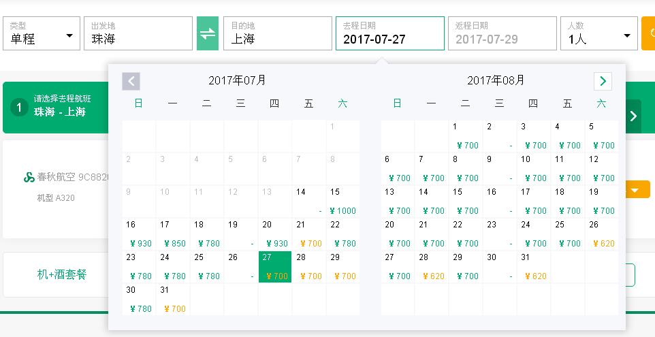Open the trip type dropdown showing 单程
The height and width of the screenshot is (337, 655).
[x=42, y=34]
